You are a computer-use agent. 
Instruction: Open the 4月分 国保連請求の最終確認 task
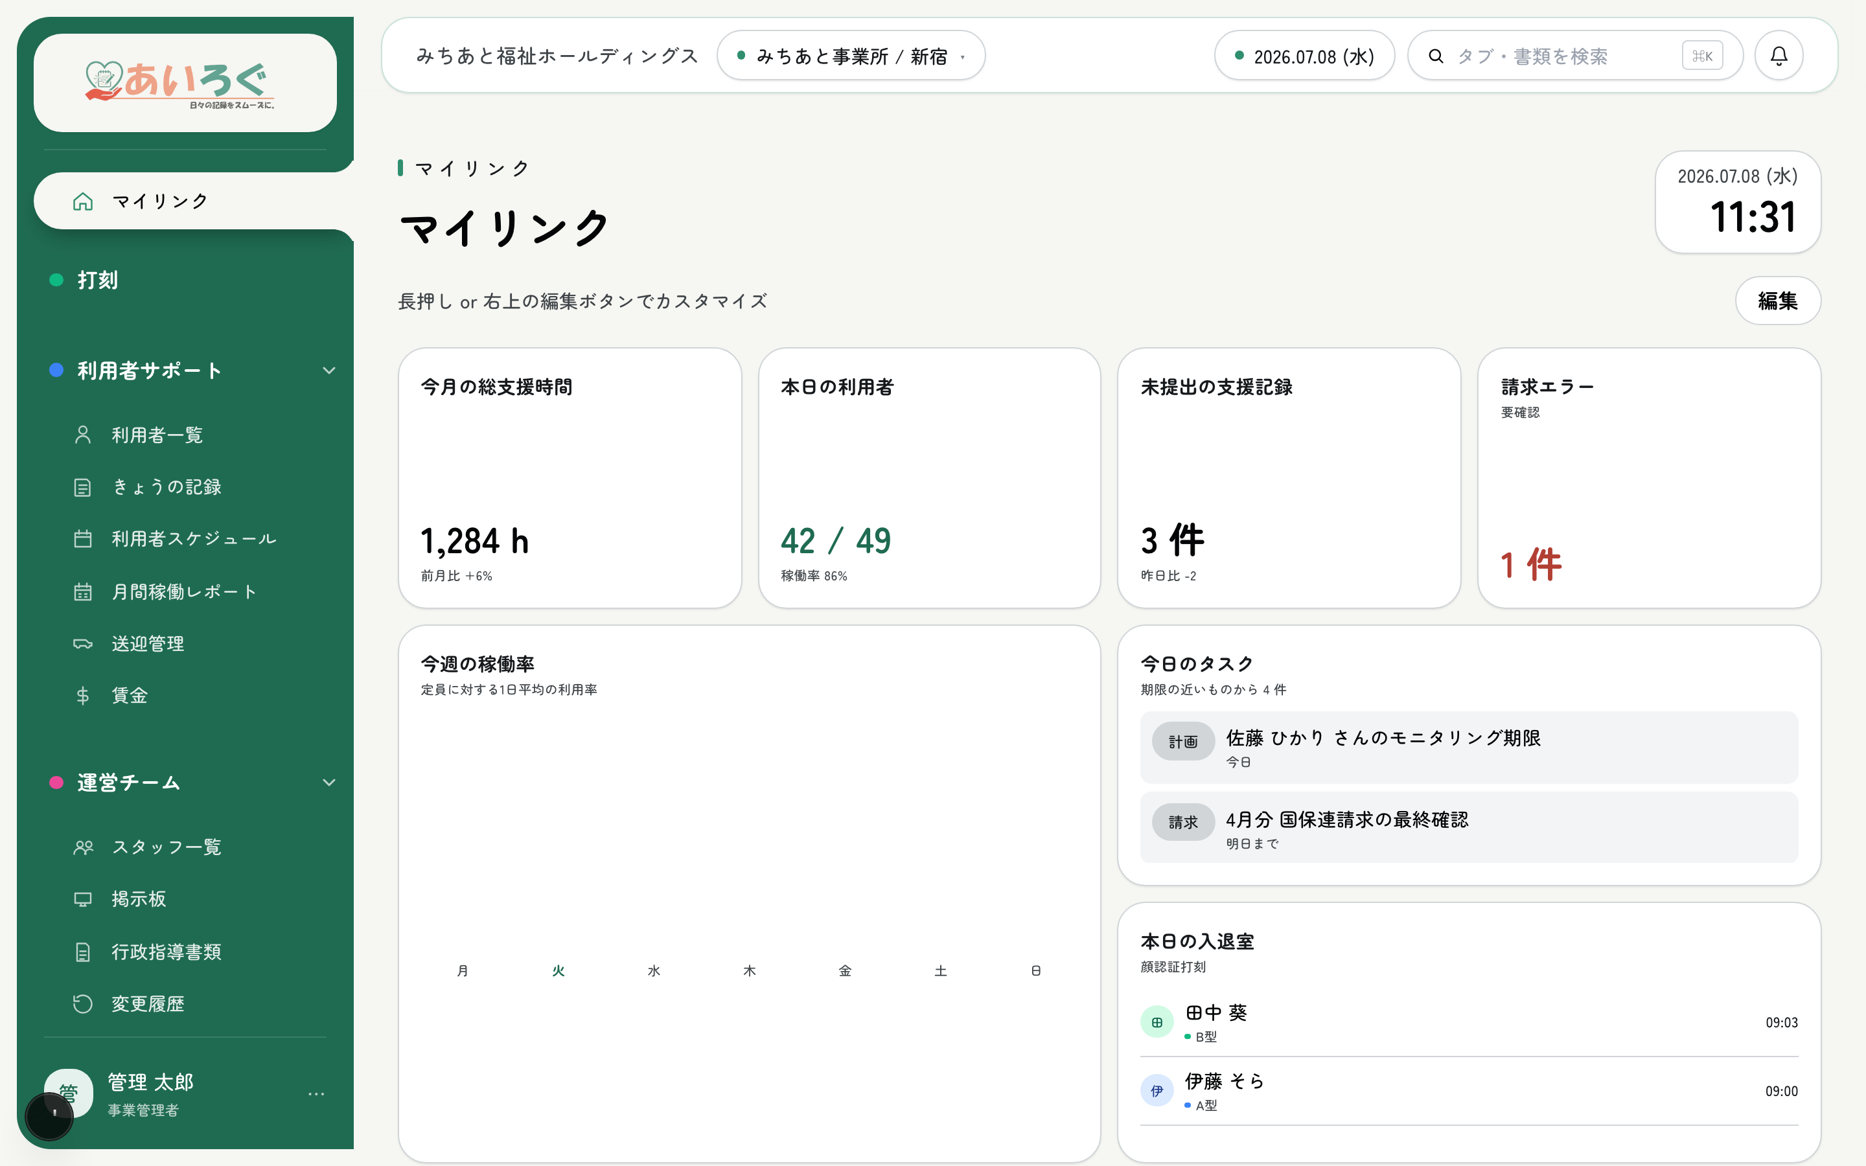coord(1469,827)
